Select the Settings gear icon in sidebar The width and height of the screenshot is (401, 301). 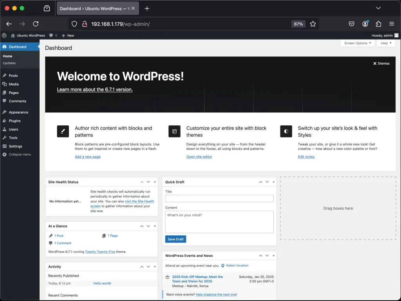pyautogui.click(x=5, y=146)
